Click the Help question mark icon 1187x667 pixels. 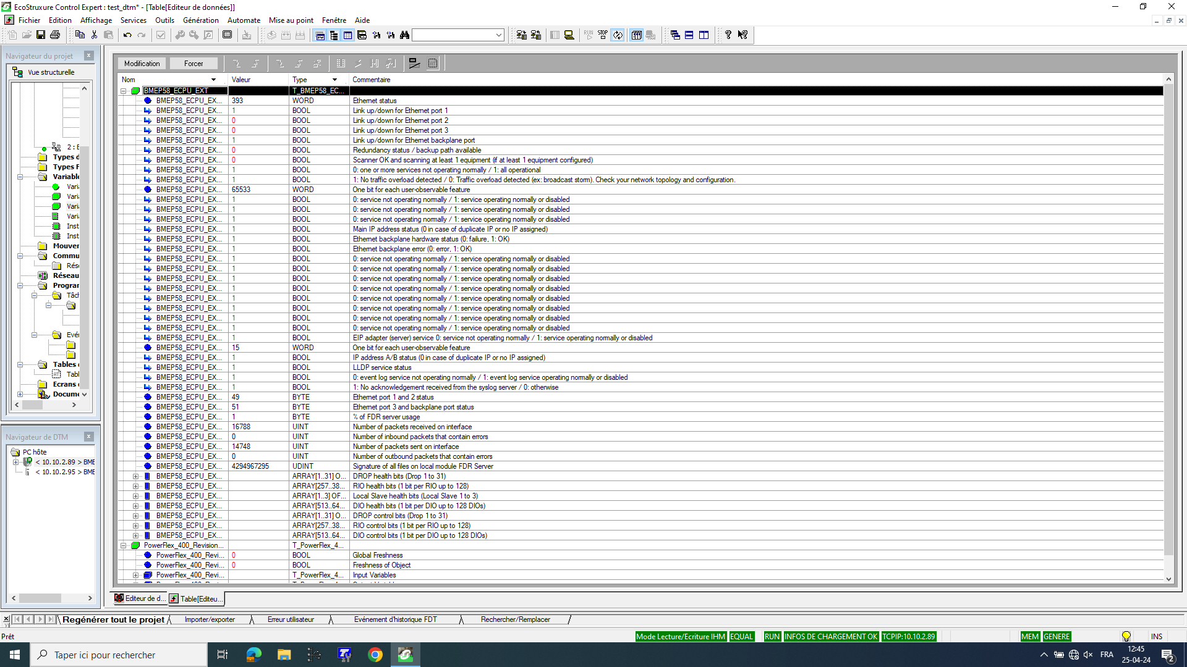[x=728, y=35]
